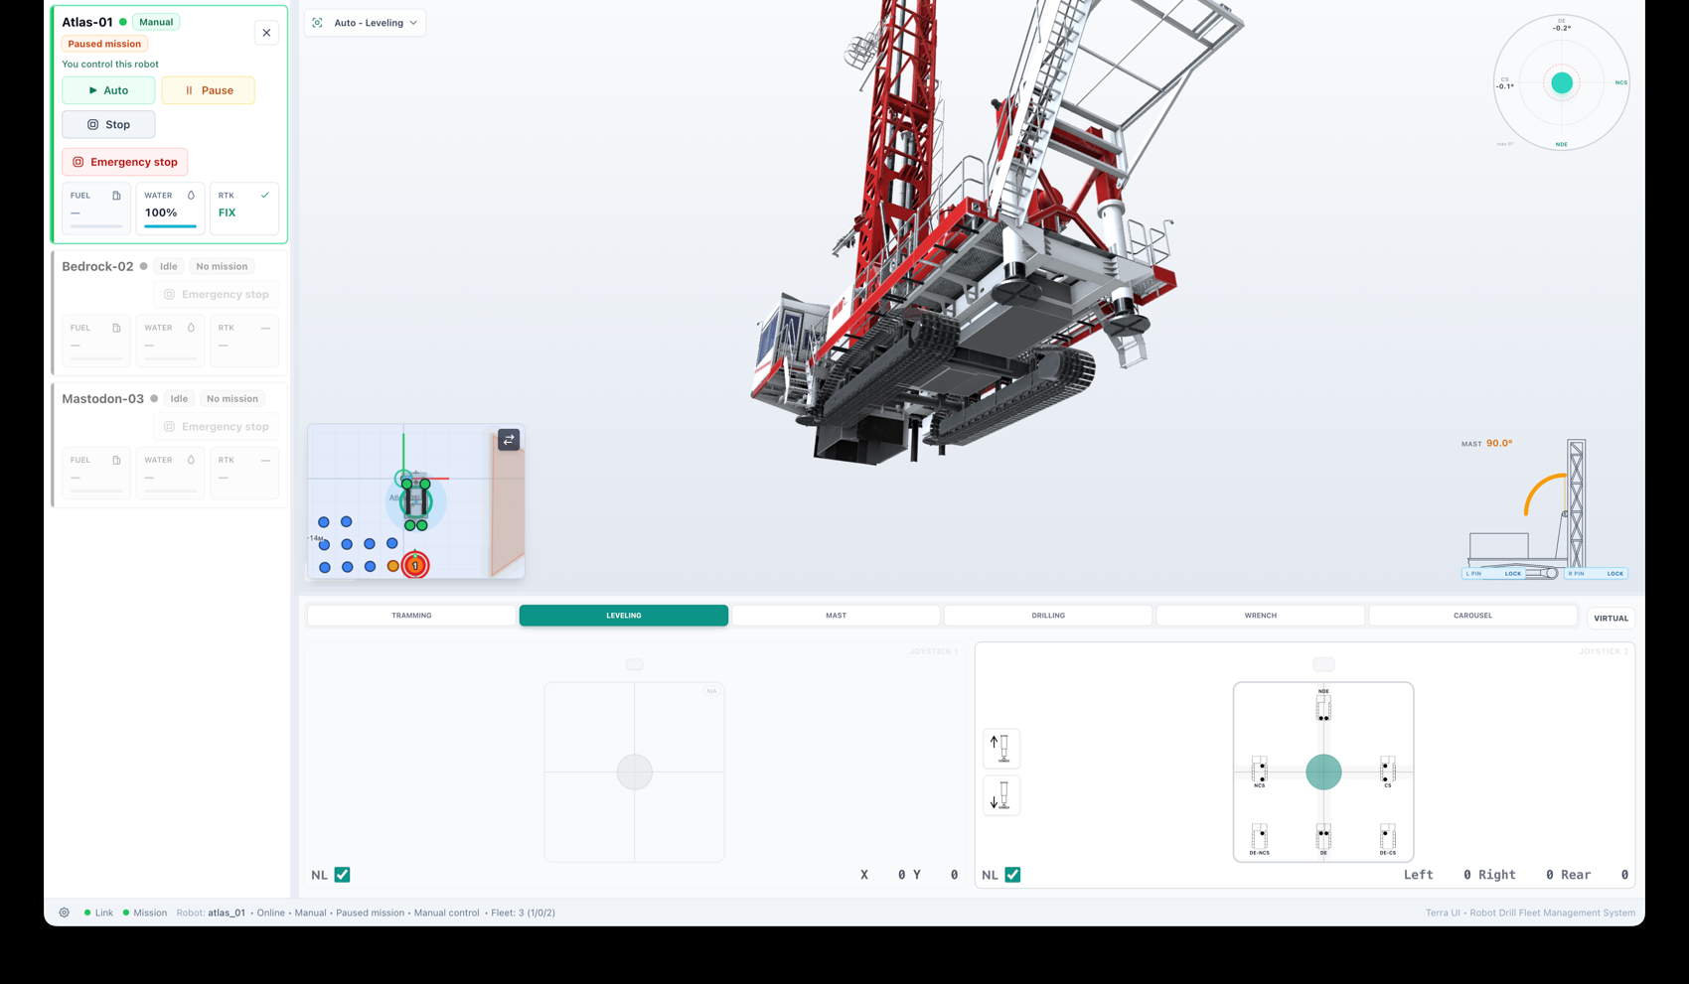
Task: Click the swap view icon on minimap
Action: (509, 440)
